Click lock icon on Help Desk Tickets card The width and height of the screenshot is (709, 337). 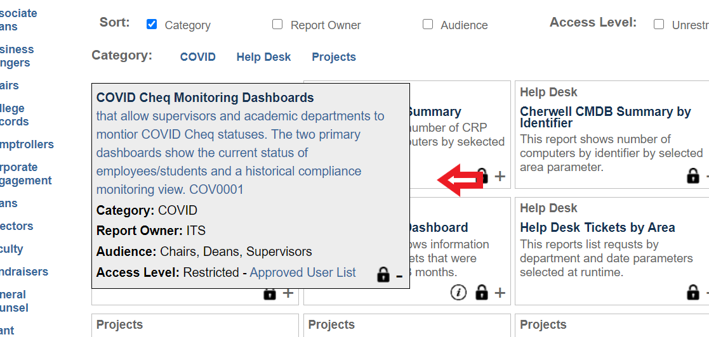pyautogui.click(x=693, y=292)
